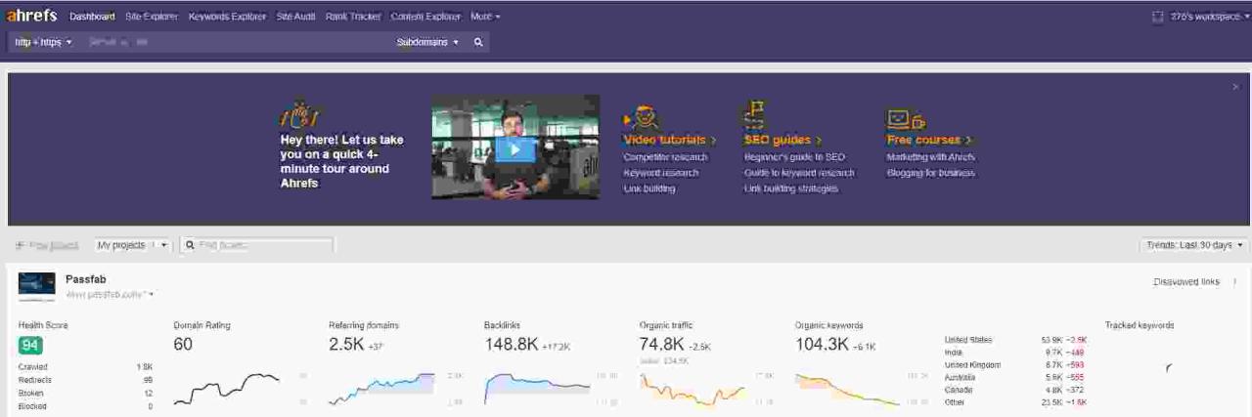The width and height of the screenshot is (1252, 417).
Task: Click the ahrefs logo
Action: pyautogui.click(x=32, y=17)
